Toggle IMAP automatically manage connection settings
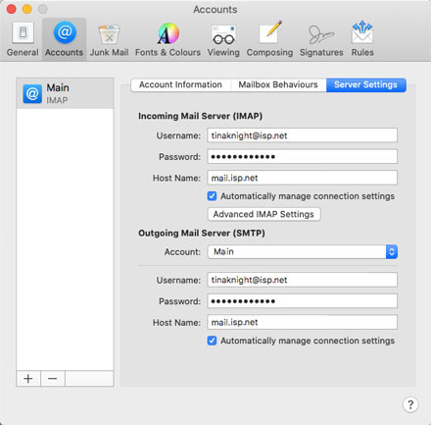Image resolution: width=431 pixels, height=425 pixels. coord(212,196)
